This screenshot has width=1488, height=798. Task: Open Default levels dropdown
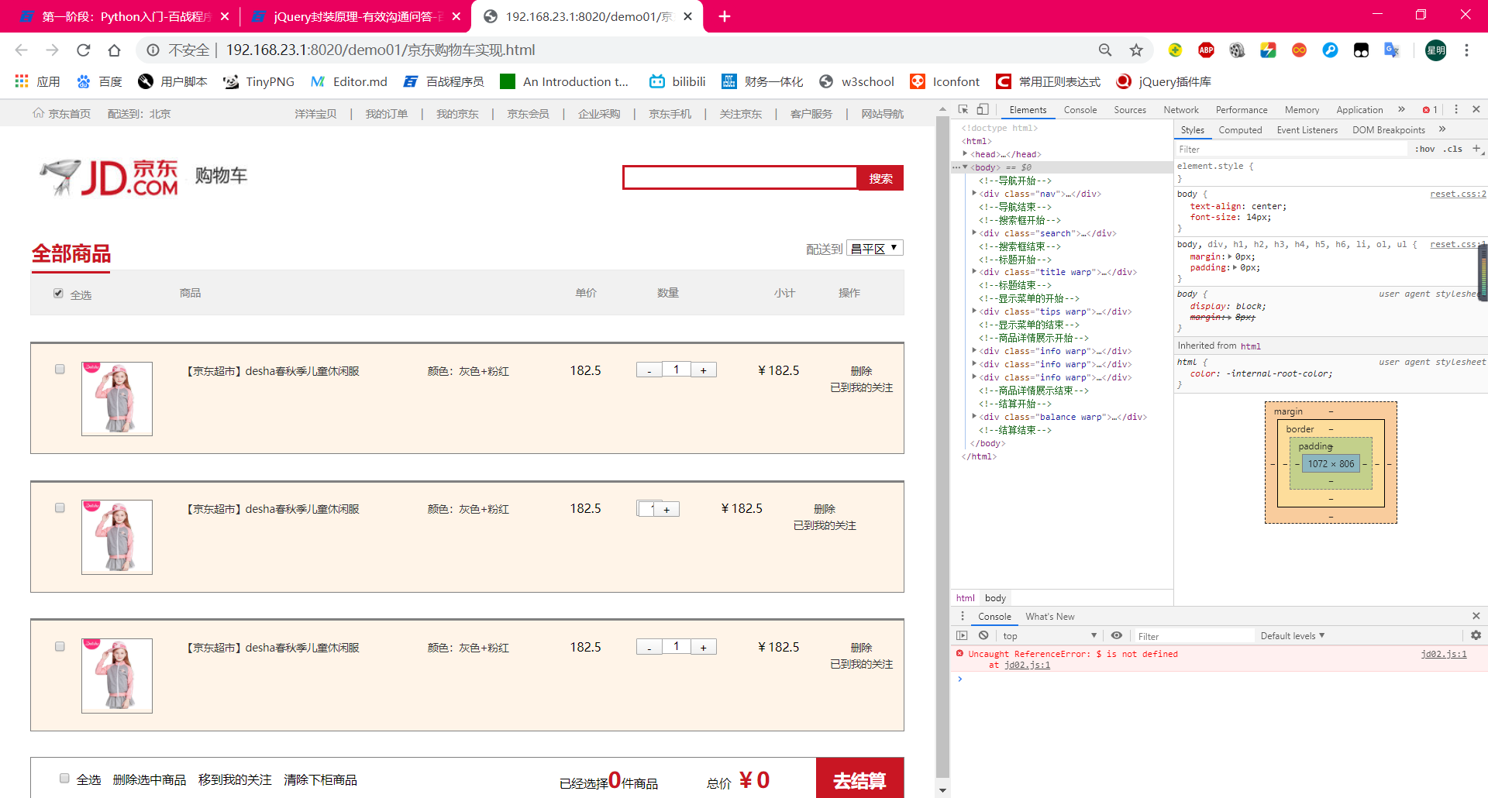click(x=1293, y=635)
